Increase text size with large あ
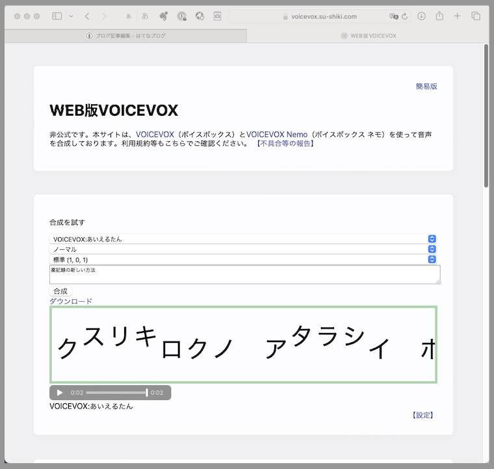 (145, 16)
